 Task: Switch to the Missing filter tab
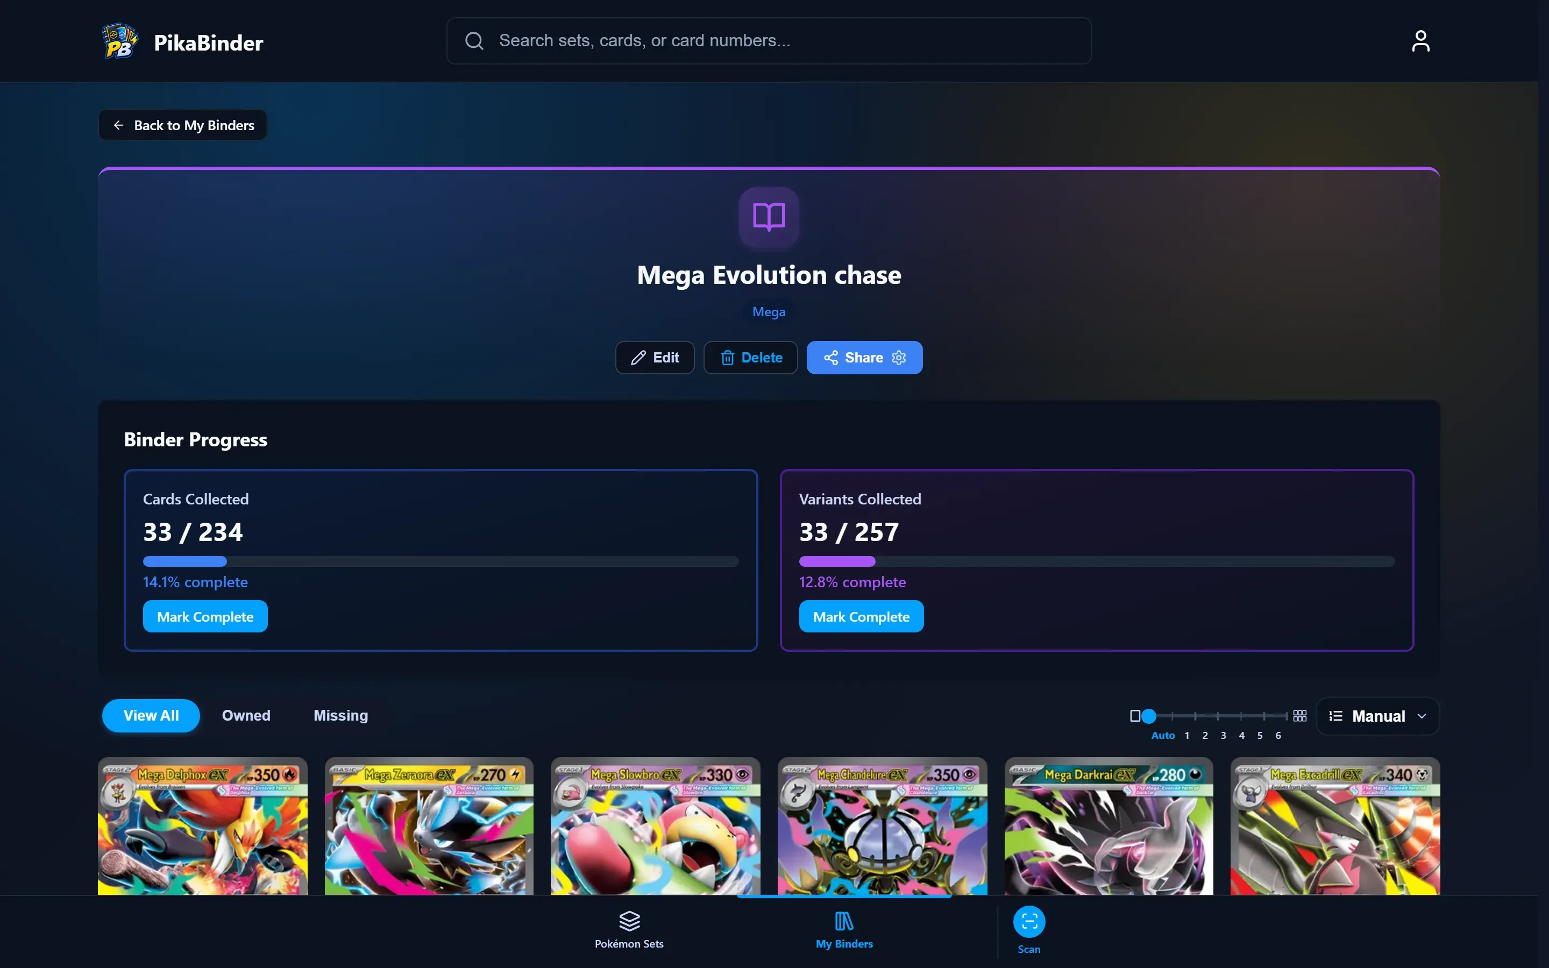(340, 716)
